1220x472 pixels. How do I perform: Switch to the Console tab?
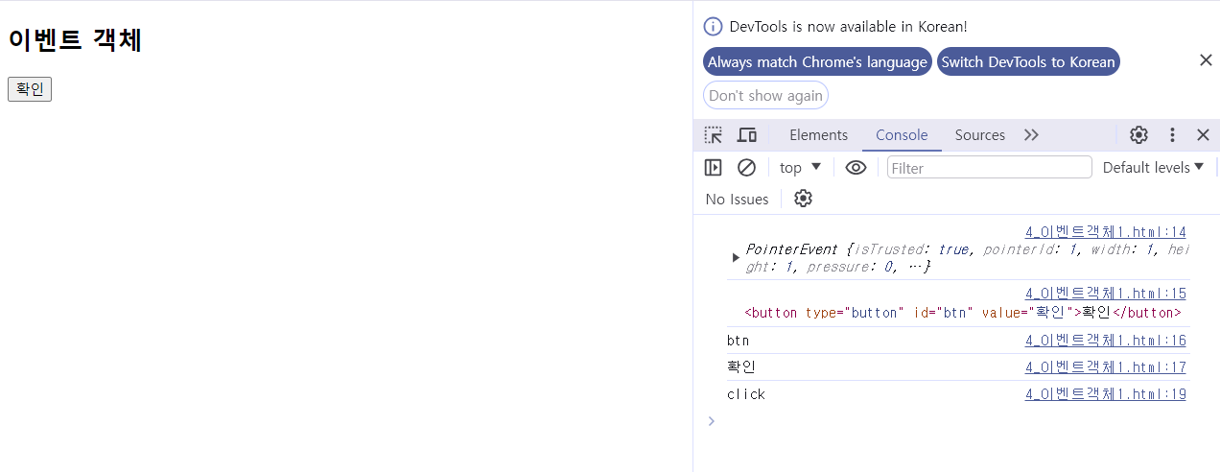902,135
